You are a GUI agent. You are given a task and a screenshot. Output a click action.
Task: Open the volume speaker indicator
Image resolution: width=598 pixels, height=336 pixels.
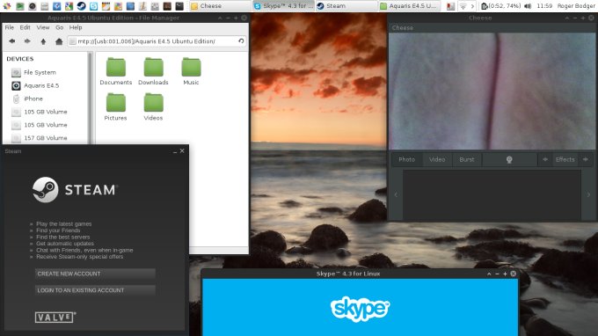[x=528, y=6]
